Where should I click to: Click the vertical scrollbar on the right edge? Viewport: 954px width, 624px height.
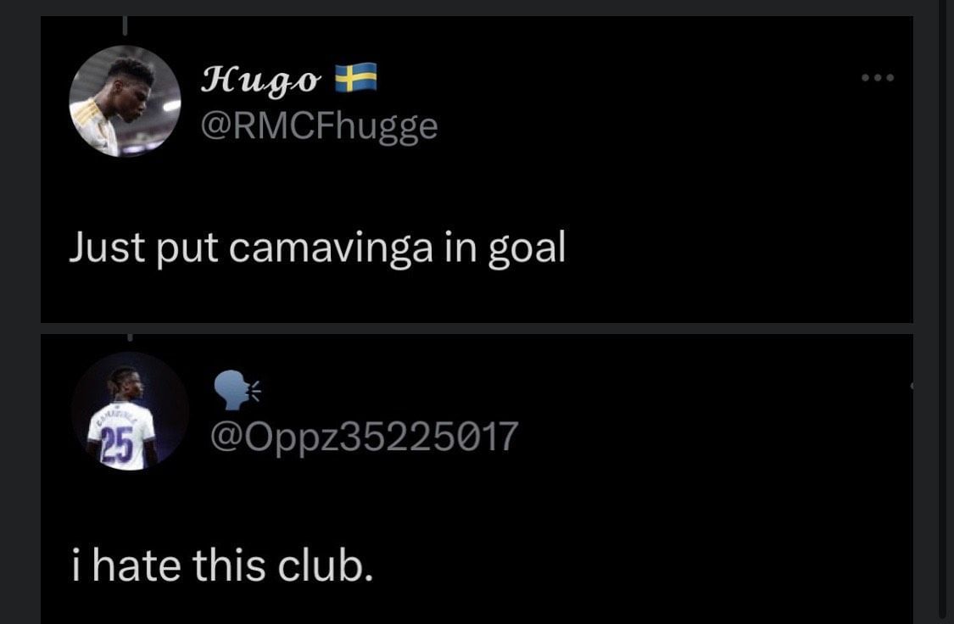pos(944,305)
